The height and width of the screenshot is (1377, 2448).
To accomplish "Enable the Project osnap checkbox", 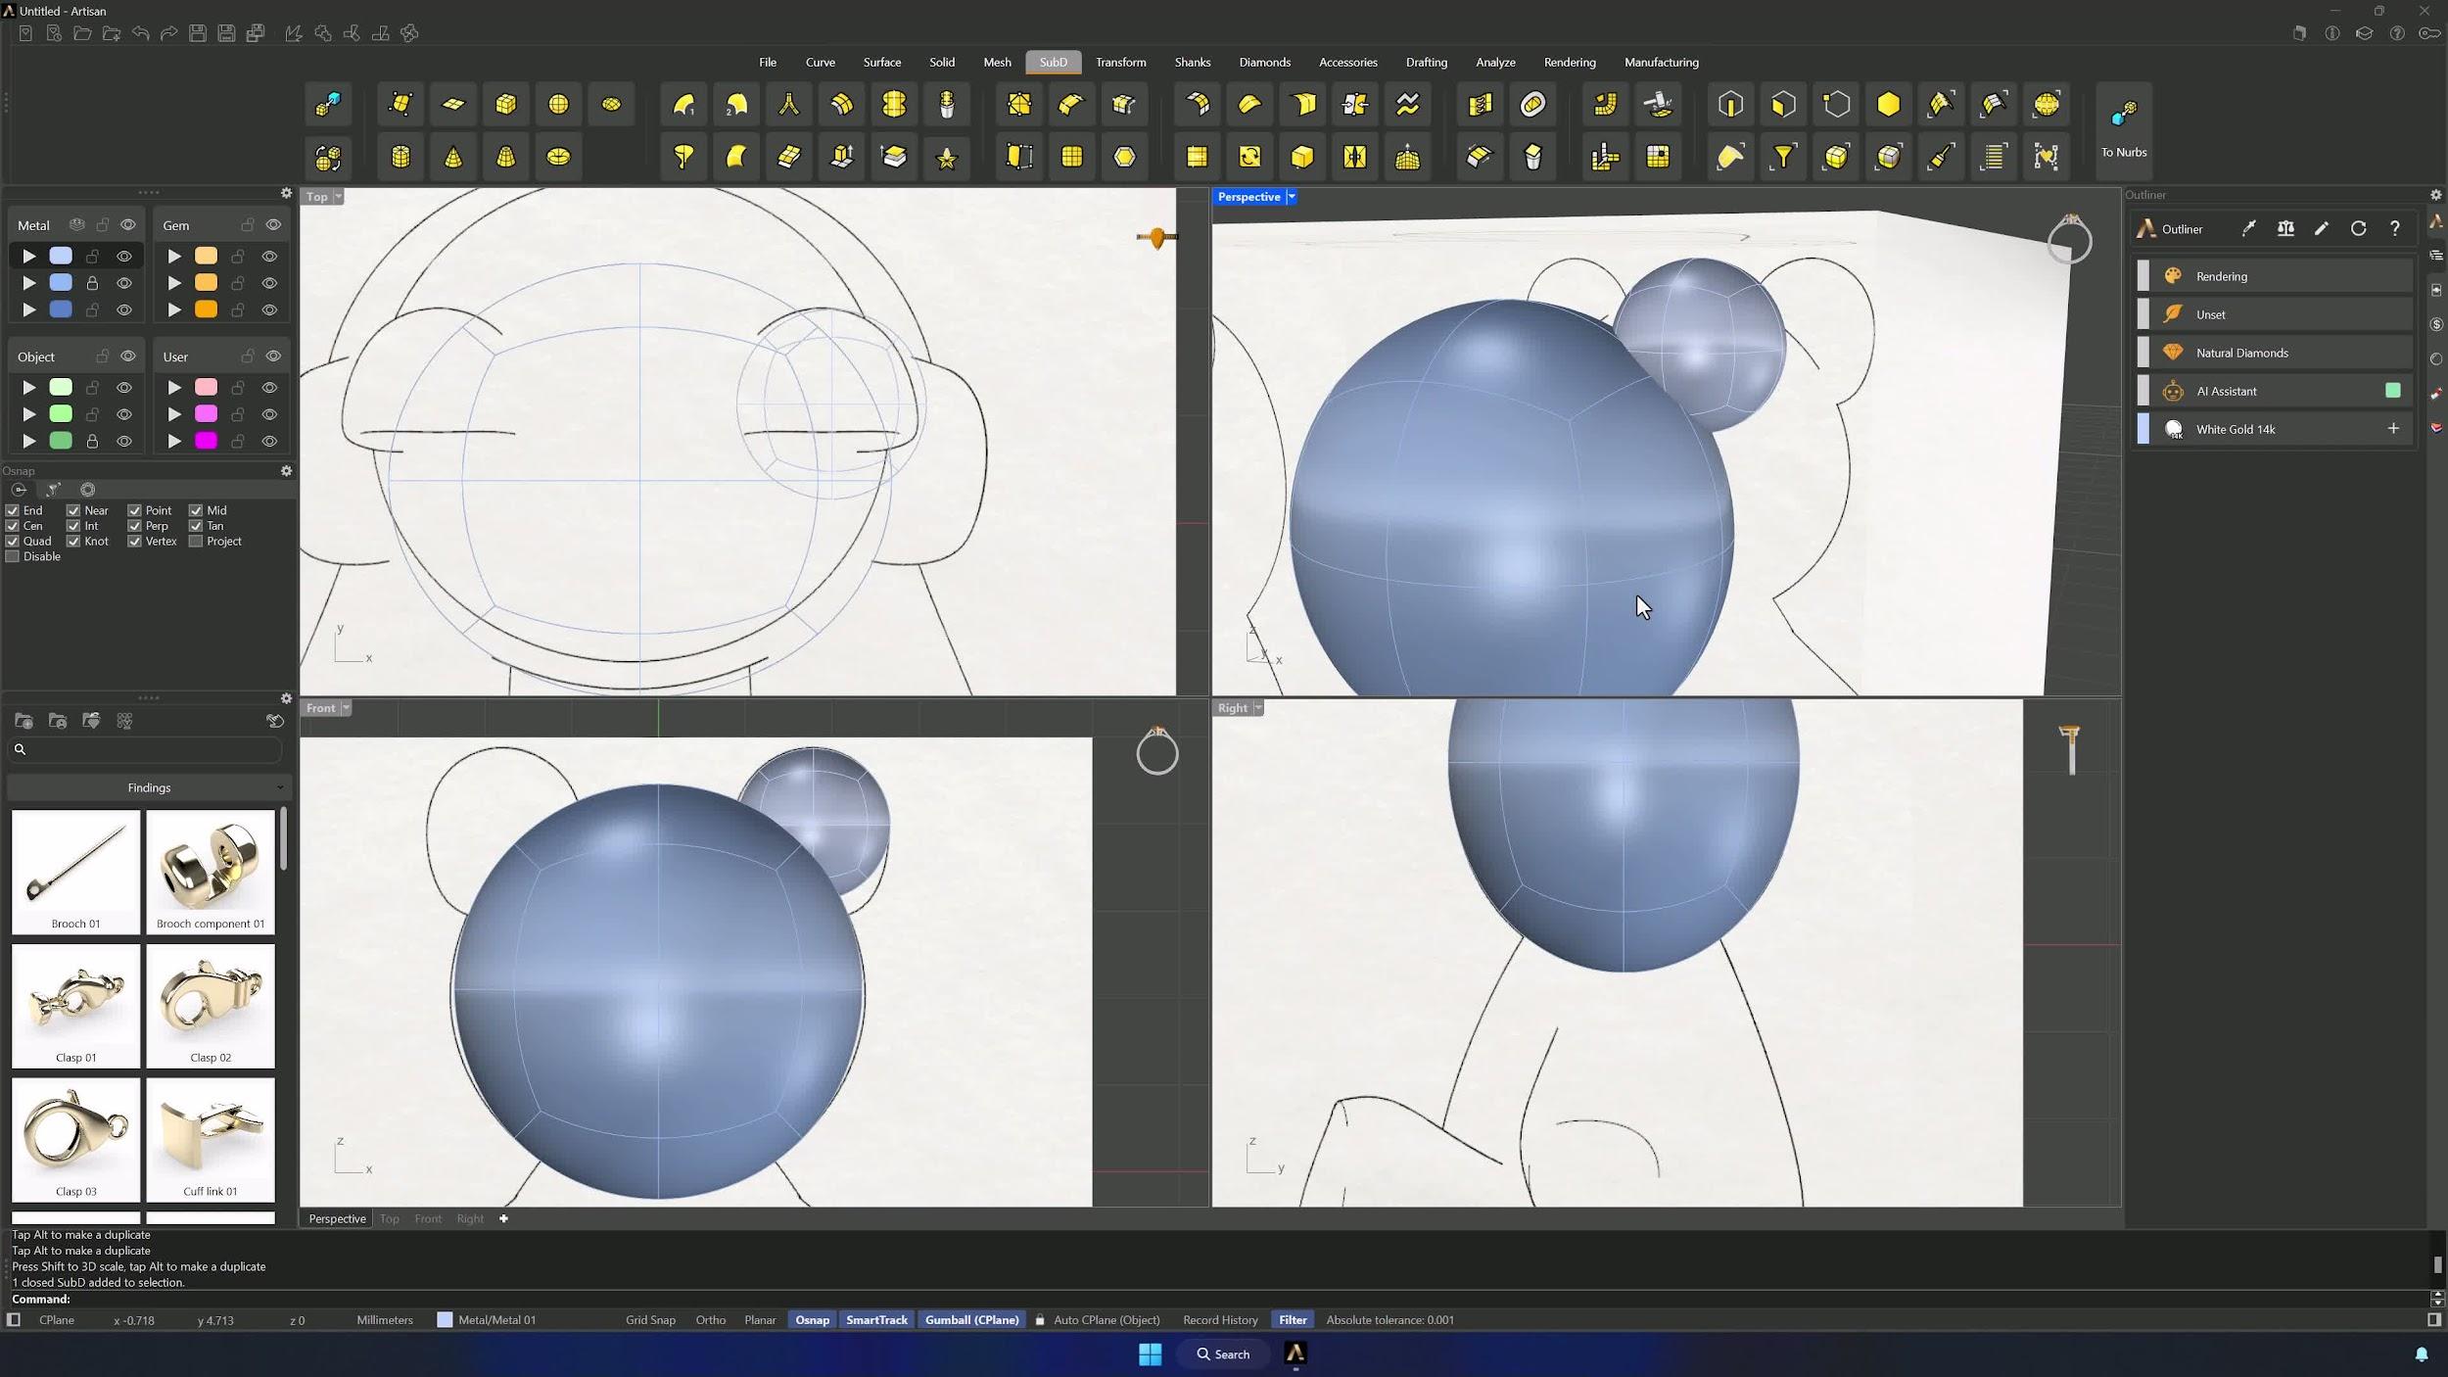I will coord(196,541).
